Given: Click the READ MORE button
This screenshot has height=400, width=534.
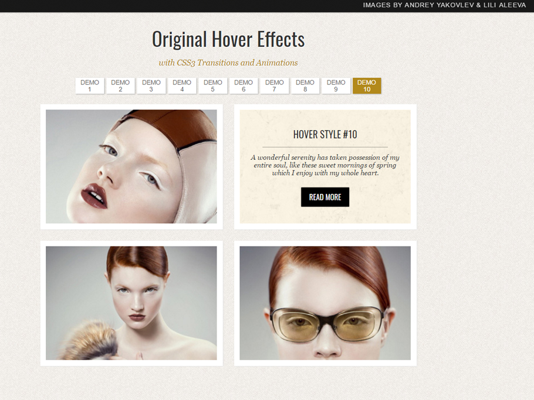Looking at the screenshot, I should click(x=325, y=197).
